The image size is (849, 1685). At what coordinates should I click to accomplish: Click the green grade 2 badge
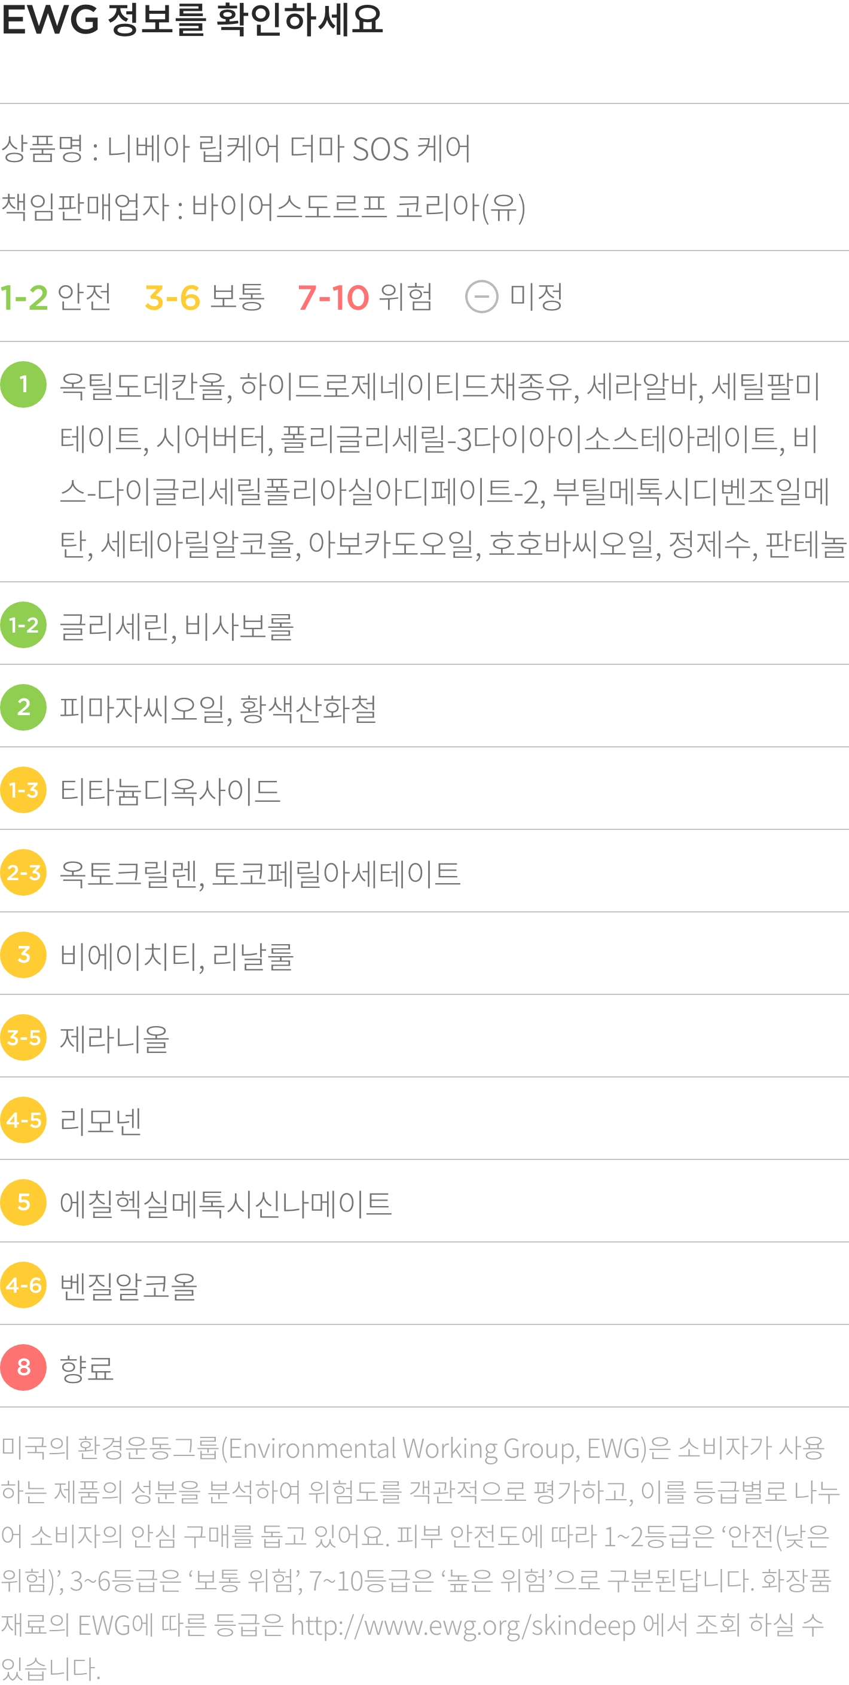(x=23, y=707)
